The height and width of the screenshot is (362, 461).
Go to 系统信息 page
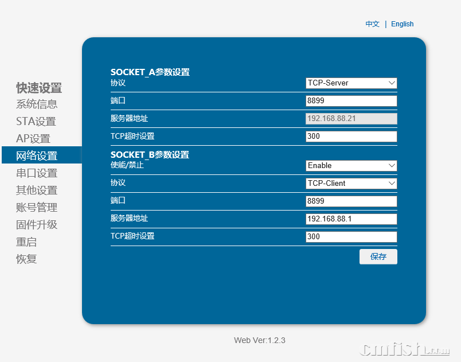(x=37, y=104)
